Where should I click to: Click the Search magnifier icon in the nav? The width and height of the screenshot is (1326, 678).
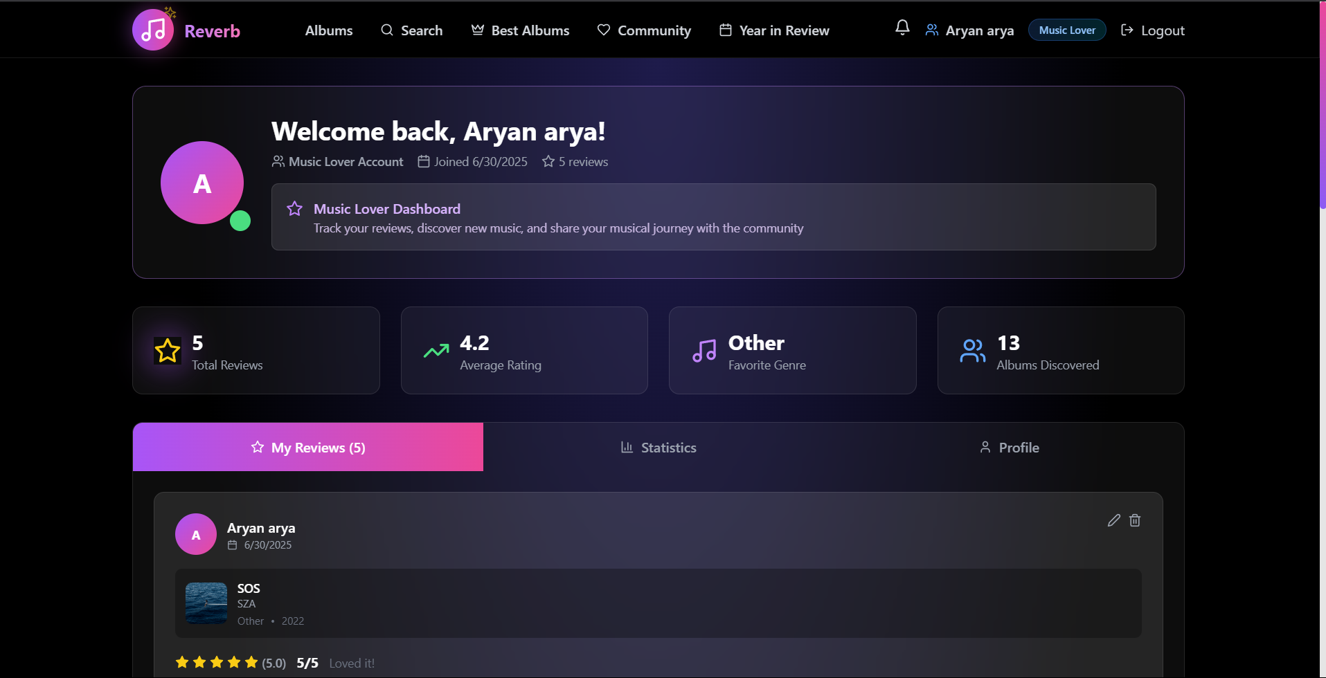(387, 30)
